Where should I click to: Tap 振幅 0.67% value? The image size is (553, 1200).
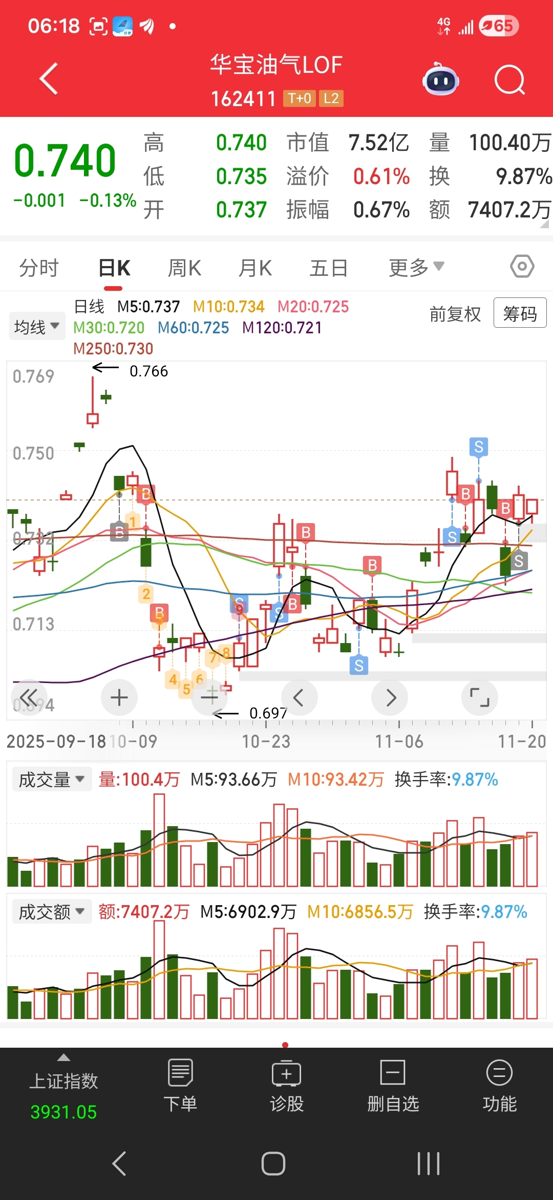point(381,209)
